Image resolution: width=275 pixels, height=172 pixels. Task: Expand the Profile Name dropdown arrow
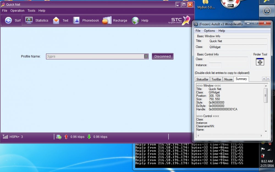(x=146, y=56)
